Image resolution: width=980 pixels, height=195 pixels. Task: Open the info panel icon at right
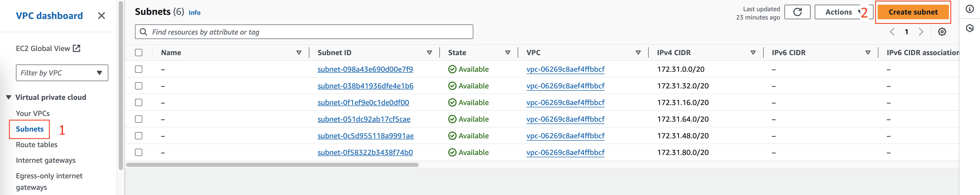[x=970, y=9]
